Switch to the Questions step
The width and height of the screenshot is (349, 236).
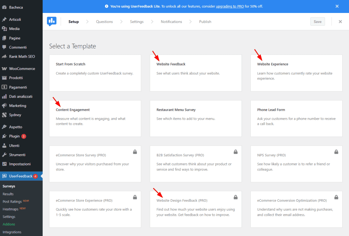point(104,21)
